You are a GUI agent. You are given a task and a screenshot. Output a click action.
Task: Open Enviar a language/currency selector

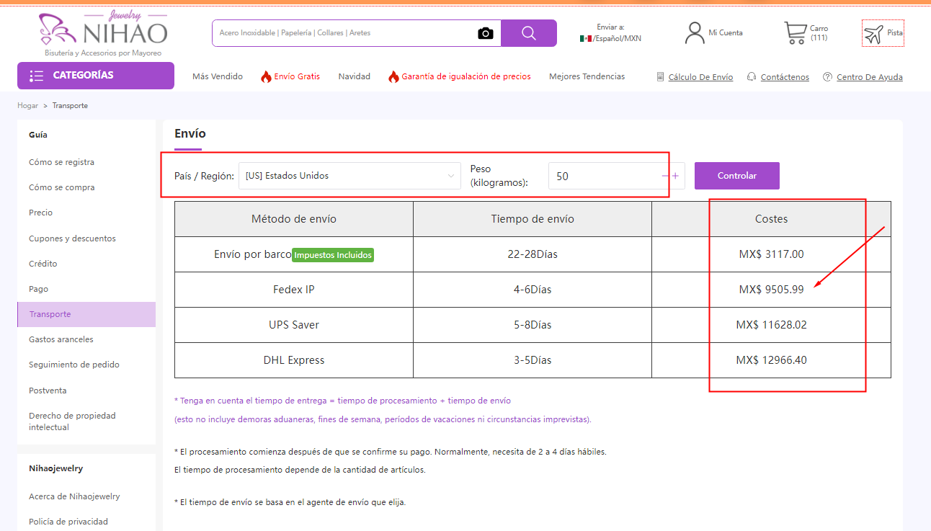[x=610, y=33]
